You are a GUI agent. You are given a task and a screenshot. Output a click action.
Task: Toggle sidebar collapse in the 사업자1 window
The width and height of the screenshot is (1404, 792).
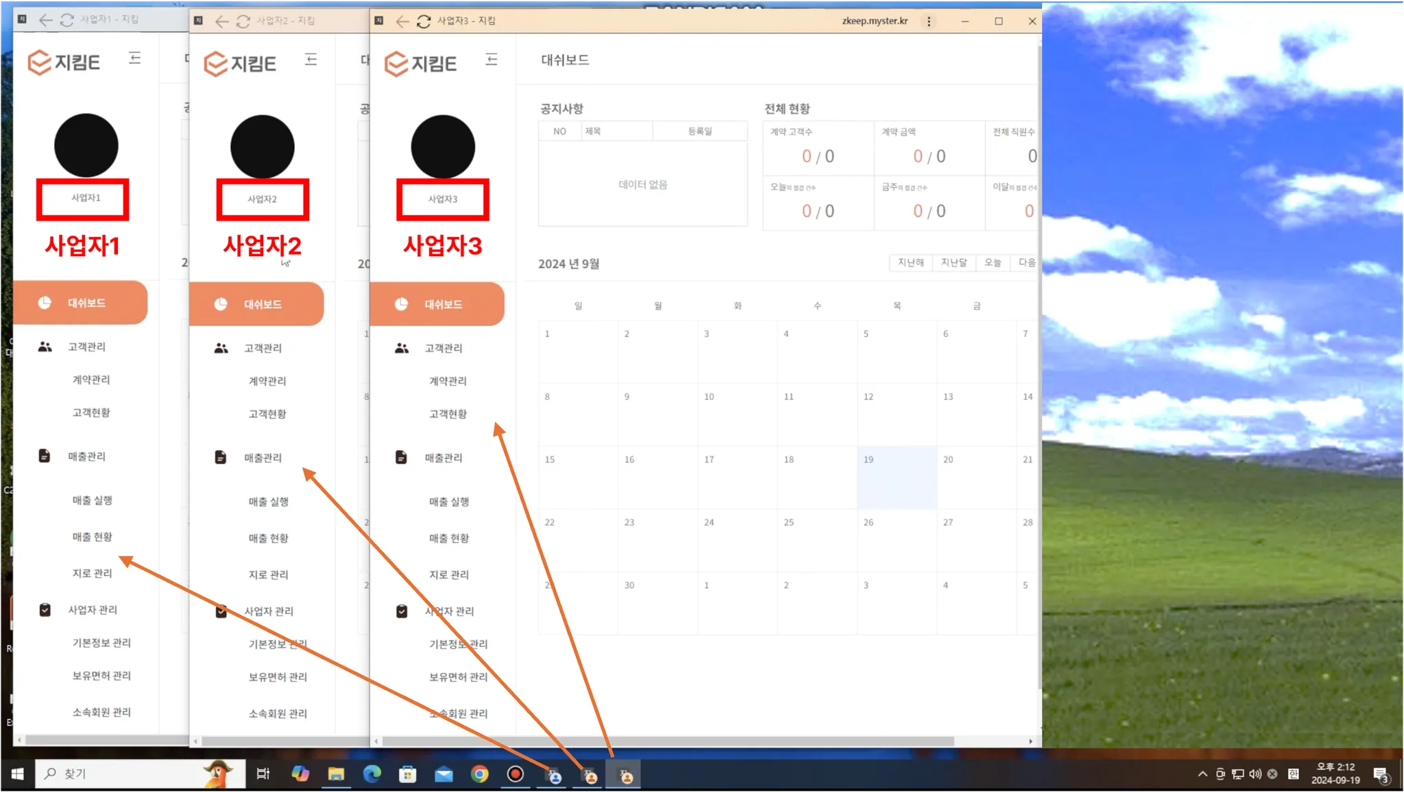point(135,58)
